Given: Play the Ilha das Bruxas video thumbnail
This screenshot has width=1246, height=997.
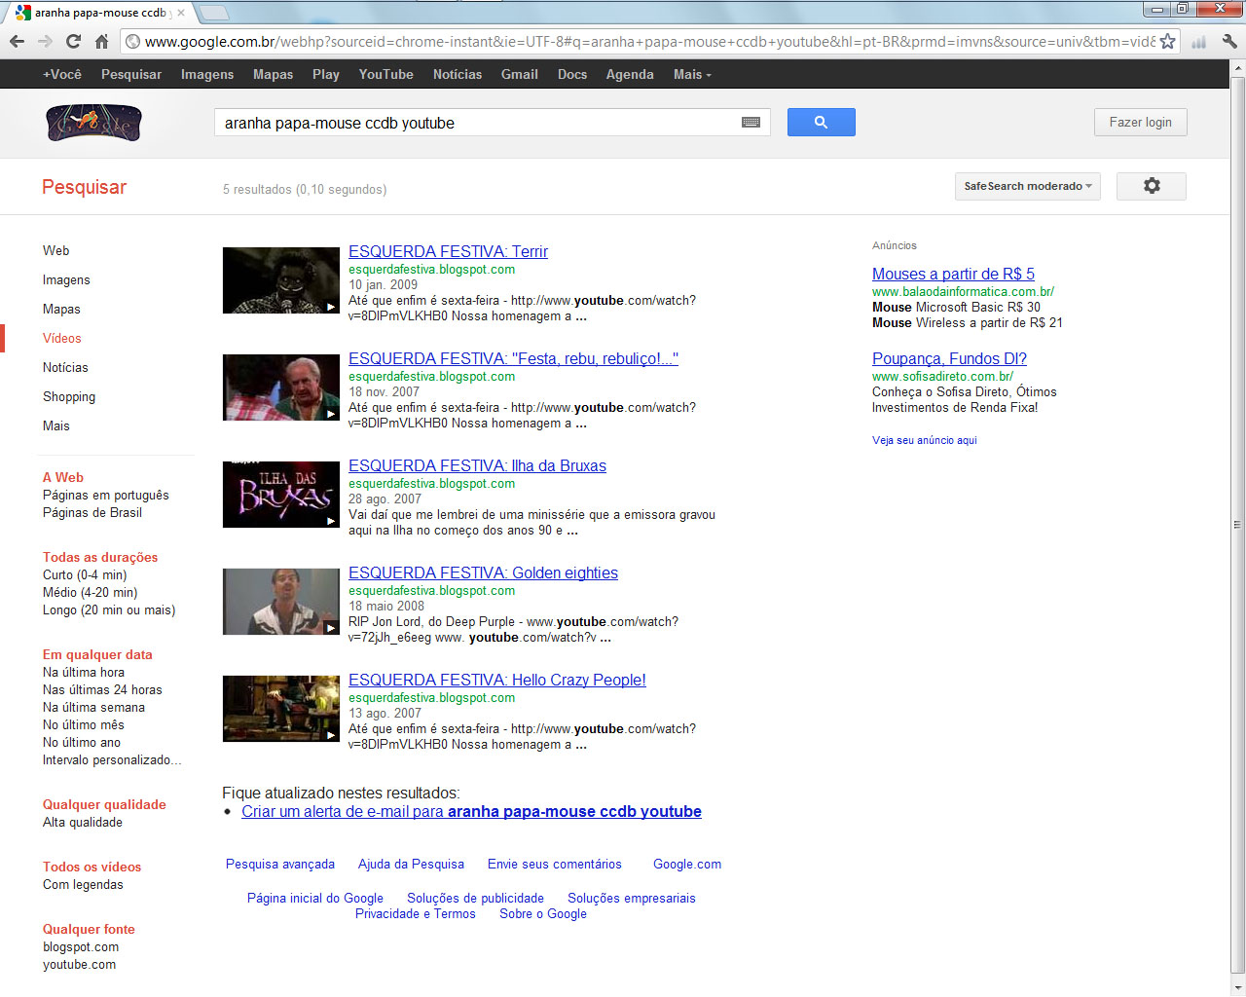Looking at the screenshot, I should (280, 495).
